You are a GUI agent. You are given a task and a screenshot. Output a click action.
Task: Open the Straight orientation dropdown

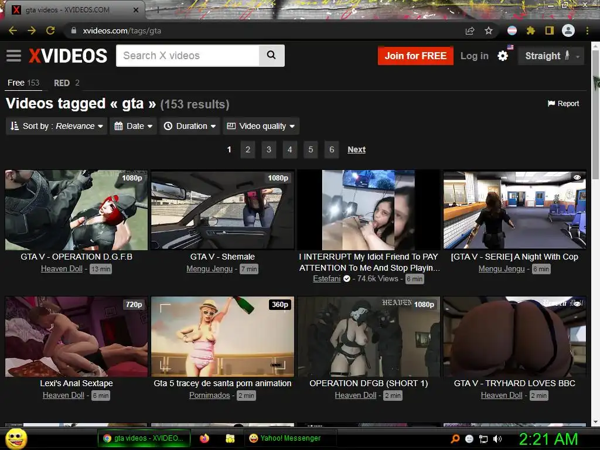point(551,56)
